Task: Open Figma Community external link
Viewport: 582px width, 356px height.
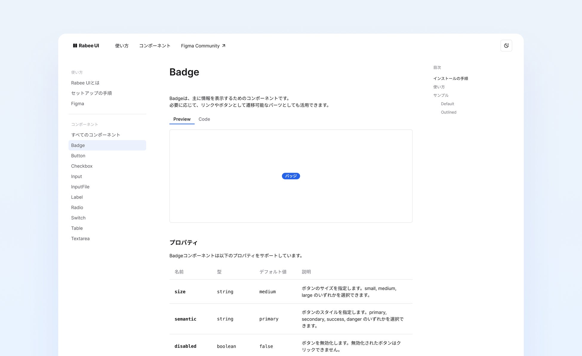Action: click(203, 46)
